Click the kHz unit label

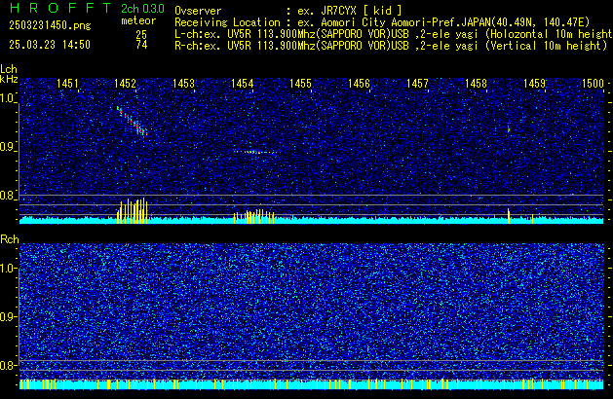click(x=9, y=79)
